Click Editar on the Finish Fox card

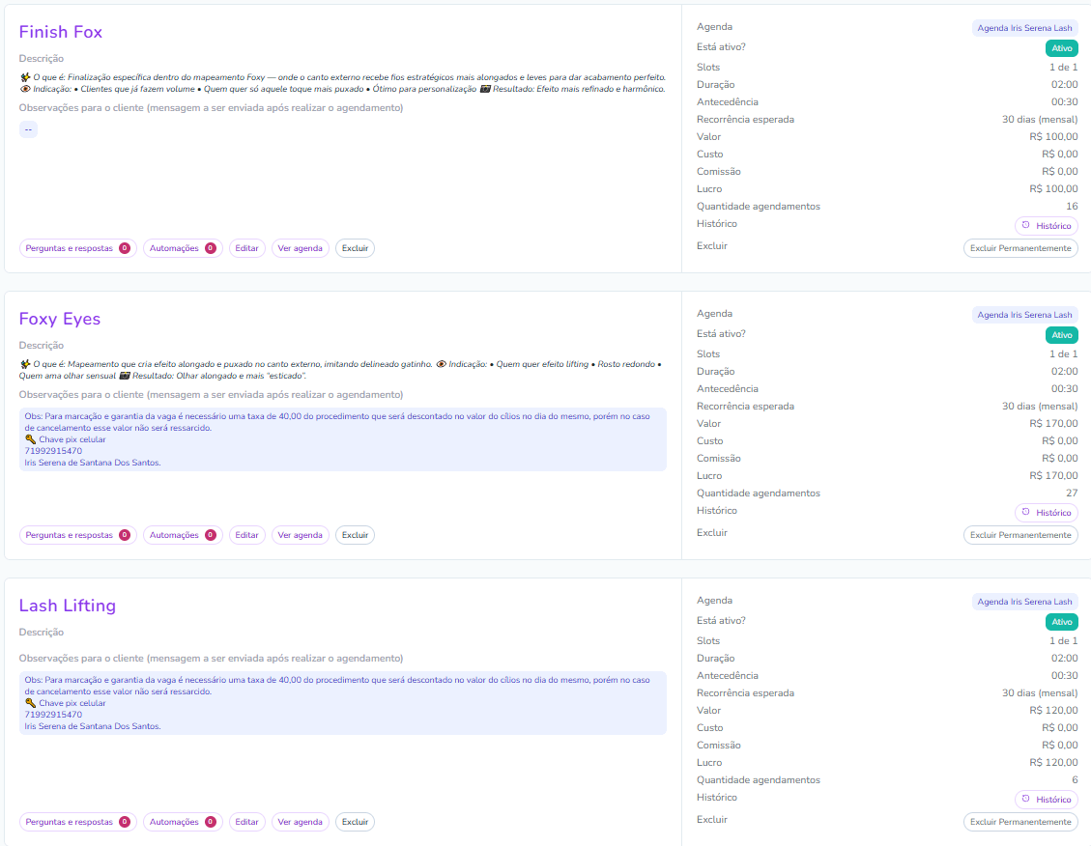246,248
